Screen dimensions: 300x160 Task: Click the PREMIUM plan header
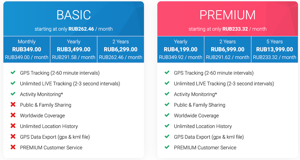click(228, 19)
